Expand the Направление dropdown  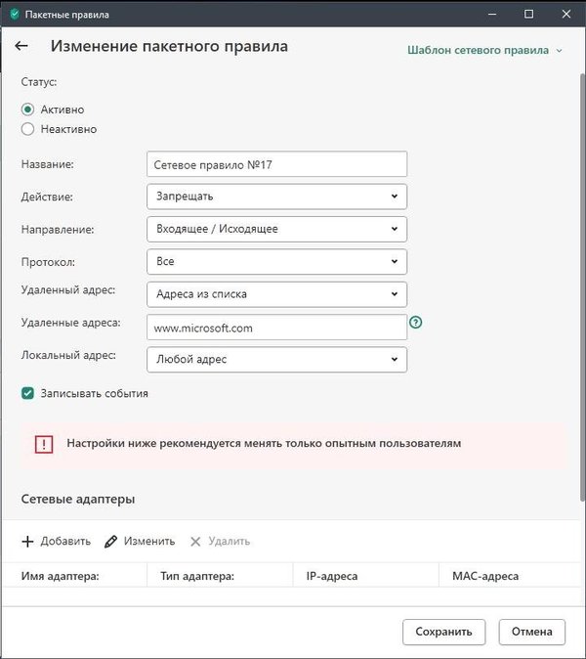click(x=276, y=229)
